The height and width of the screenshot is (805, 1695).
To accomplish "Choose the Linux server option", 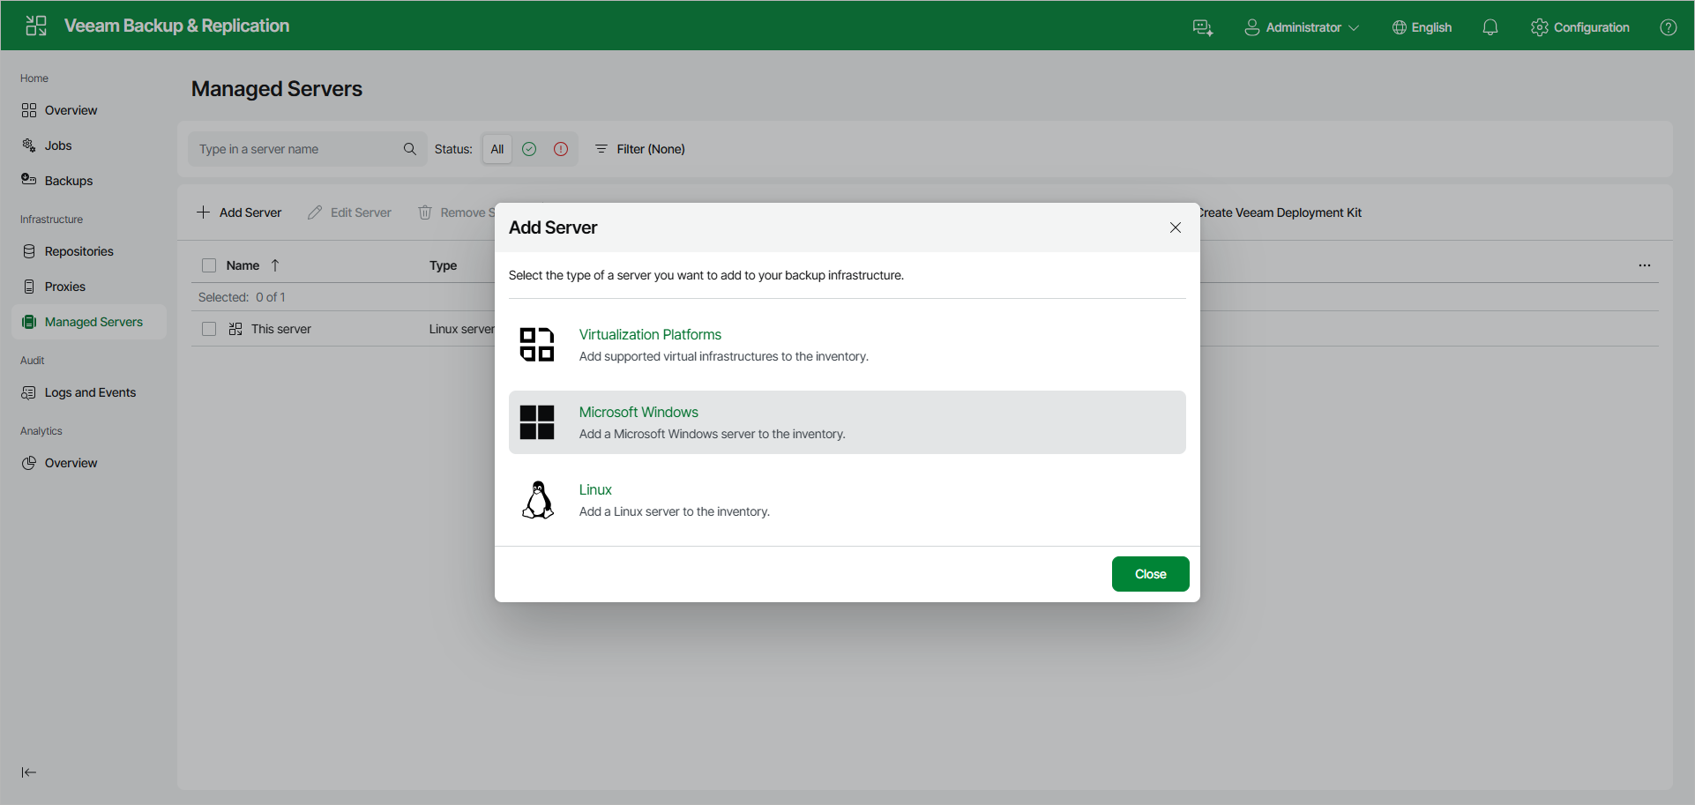I will [x=847, y=500].
